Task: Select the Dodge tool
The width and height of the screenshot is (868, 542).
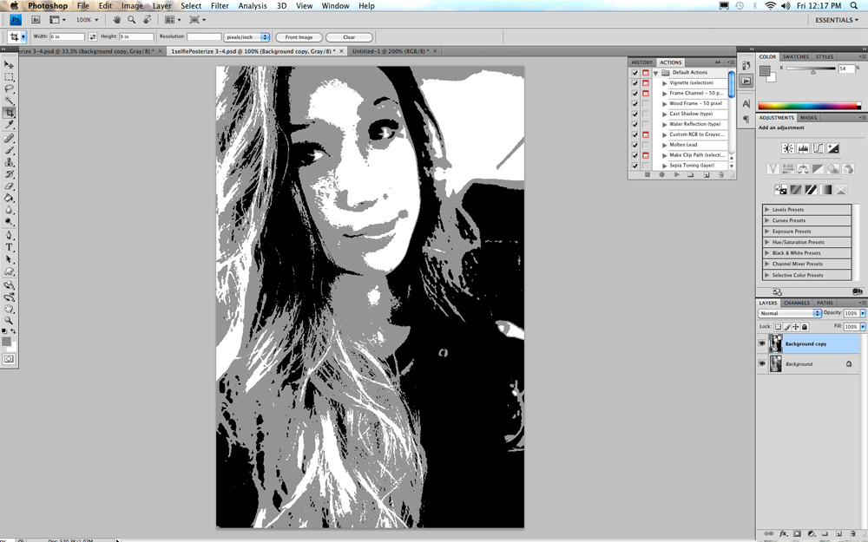Action: tap(9, 222)
